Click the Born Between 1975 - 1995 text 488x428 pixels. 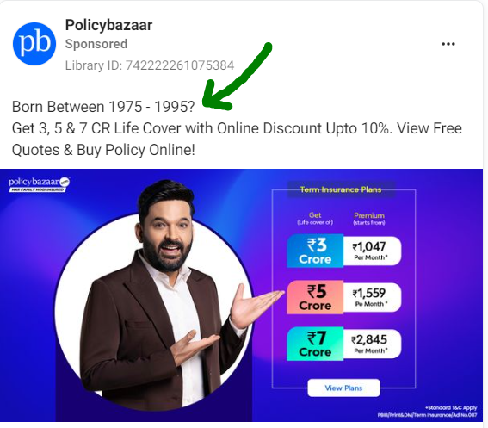(103, 107)
